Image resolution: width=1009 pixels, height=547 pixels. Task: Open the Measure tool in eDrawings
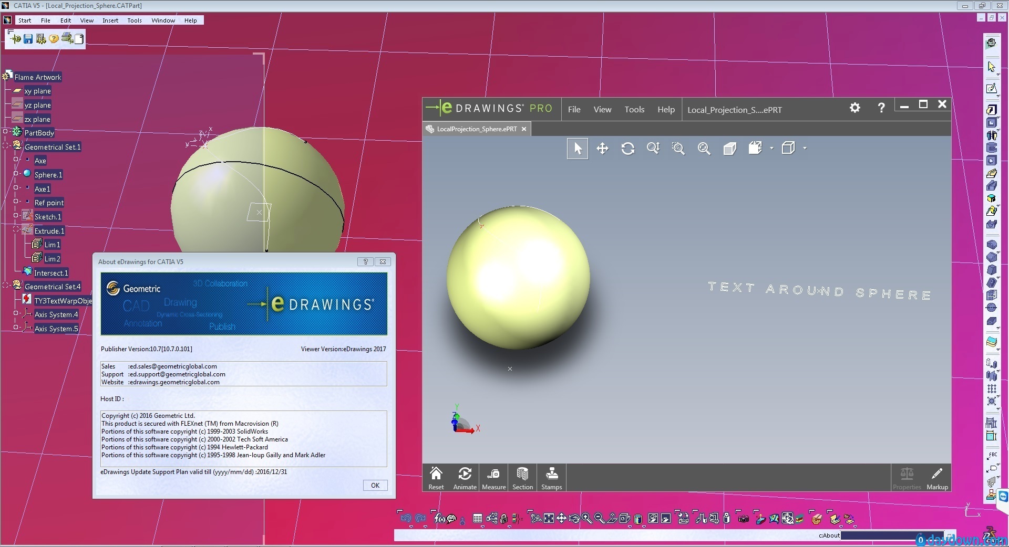click(x=493, y=478)
